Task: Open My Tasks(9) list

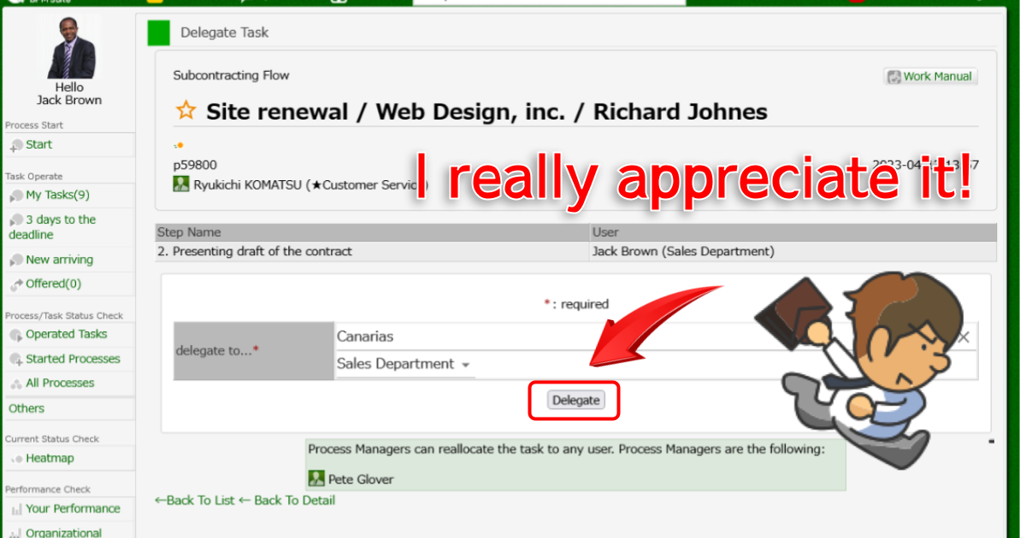Action: point(57,195)
